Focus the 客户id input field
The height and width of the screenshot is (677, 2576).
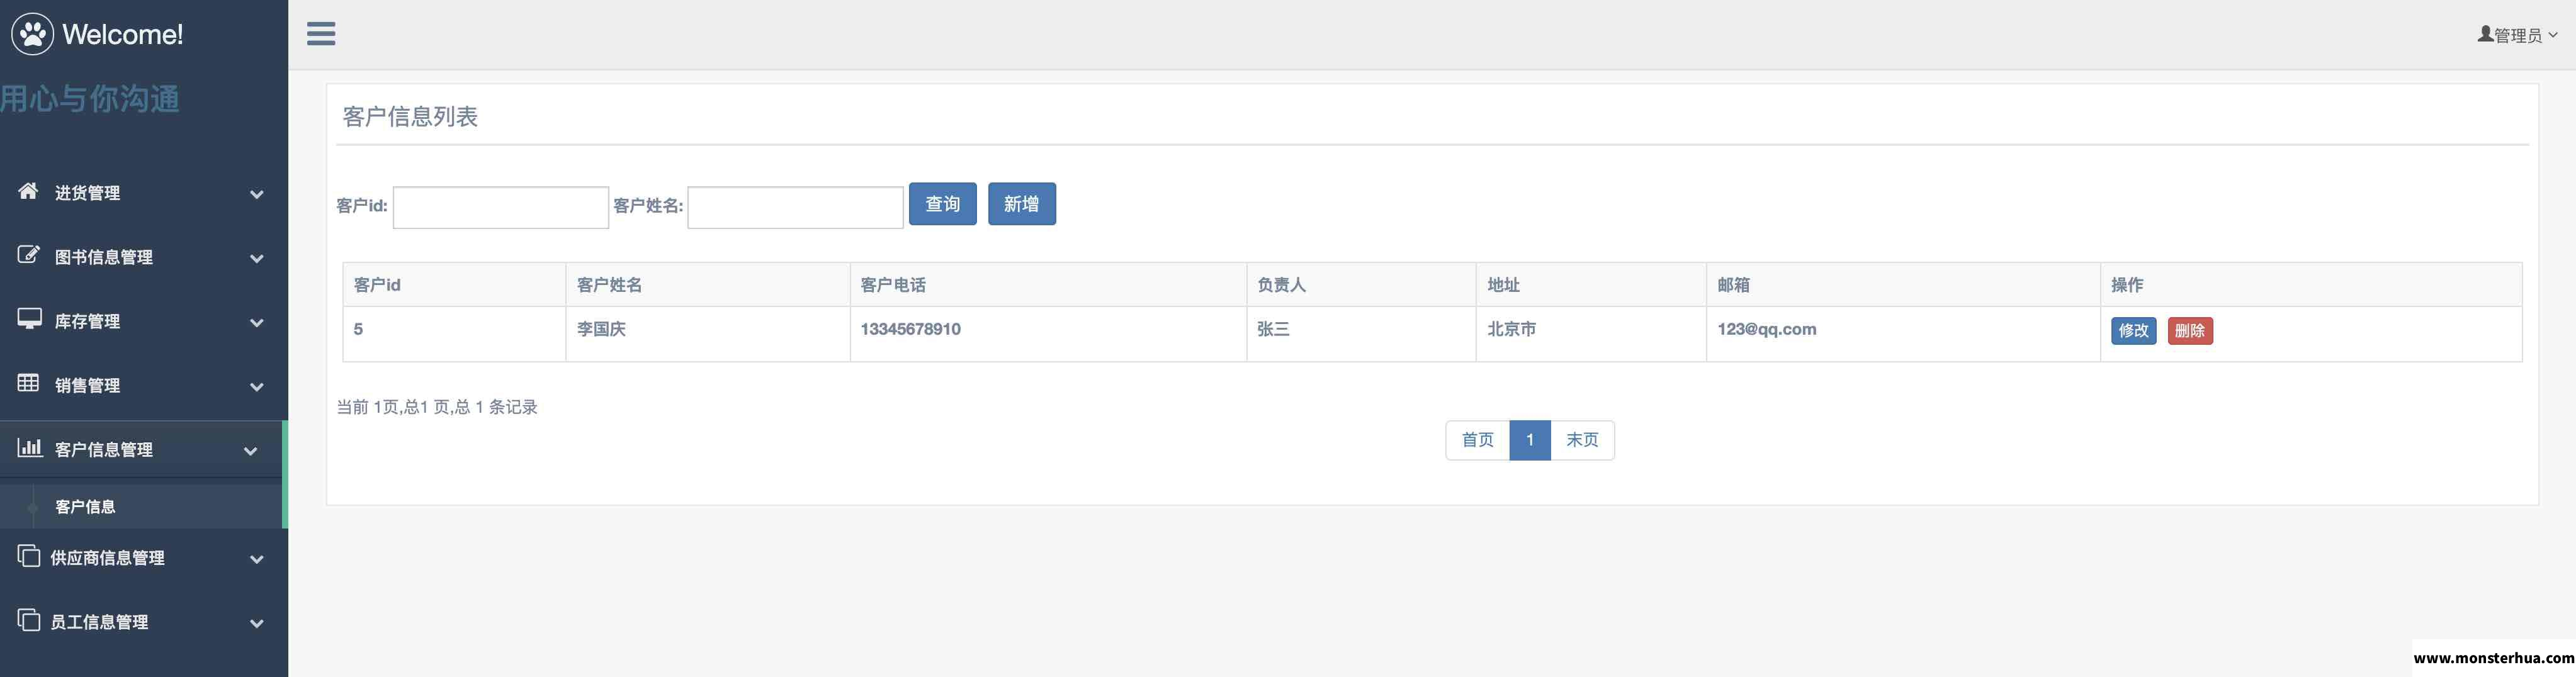point(501,207)
